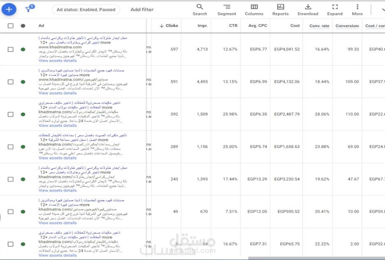
Task: Open the More options menu
Action: tap(357, 10)
